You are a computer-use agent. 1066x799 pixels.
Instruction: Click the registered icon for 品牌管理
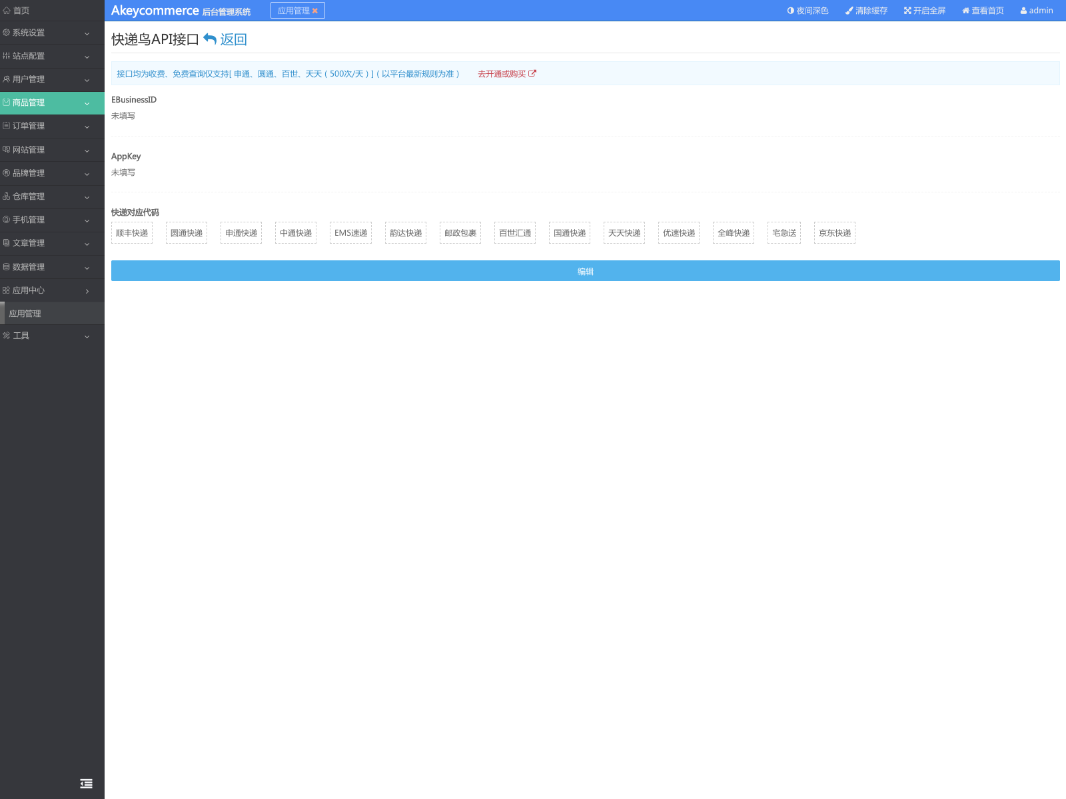coord(7,173)
